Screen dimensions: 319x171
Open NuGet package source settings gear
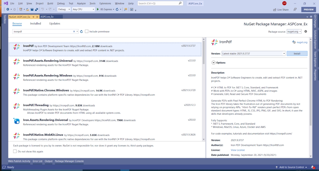[x=306, y=31]
